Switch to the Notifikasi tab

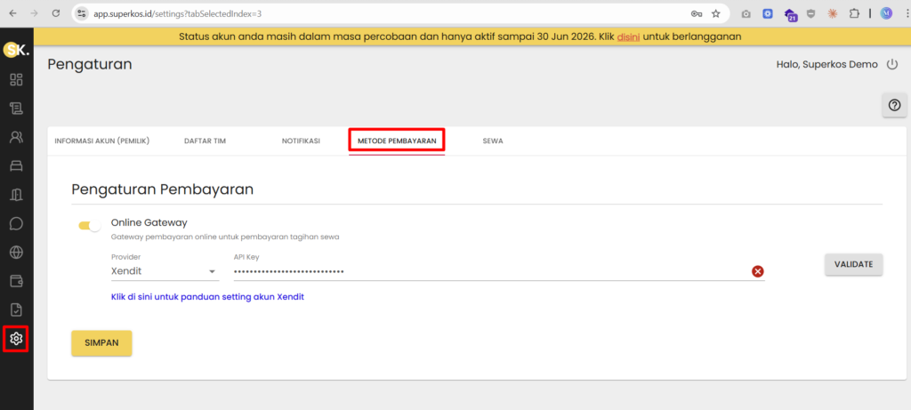coord(301,141)
